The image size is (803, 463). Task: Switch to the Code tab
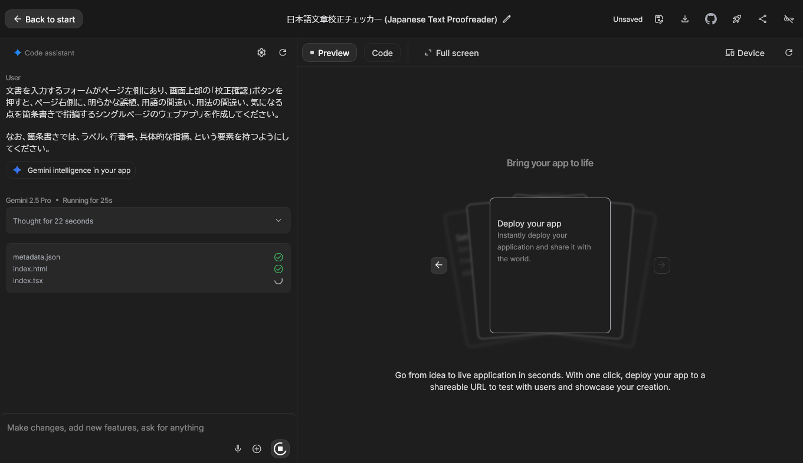[382, 52]
